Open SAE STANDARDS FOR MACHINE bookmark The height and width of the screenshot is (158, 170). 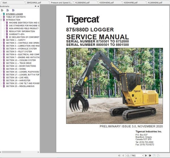coord(24,26)
